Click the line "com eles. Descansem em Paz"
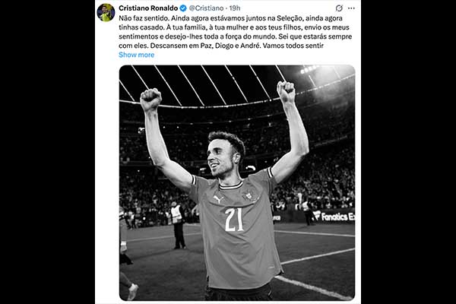The width and height of the screenshot is (456, 304). [221, 46]
